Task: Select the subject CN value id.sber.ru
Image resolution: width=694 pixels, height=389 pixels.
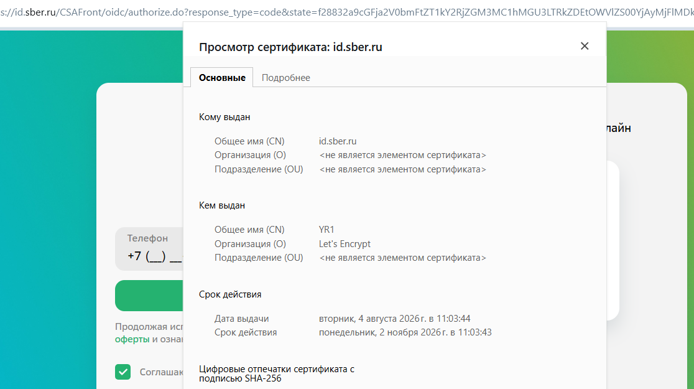Action: point(337,141)
